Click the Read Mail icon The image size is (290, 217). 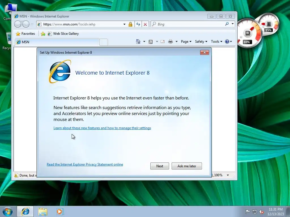coord(163,42)
